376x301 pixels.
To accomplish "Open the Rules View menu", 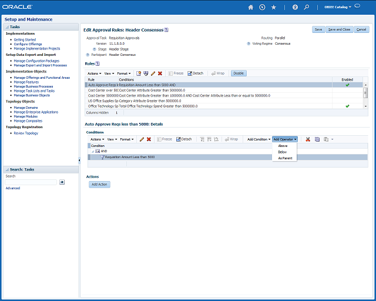I will [x=109, y=73].
